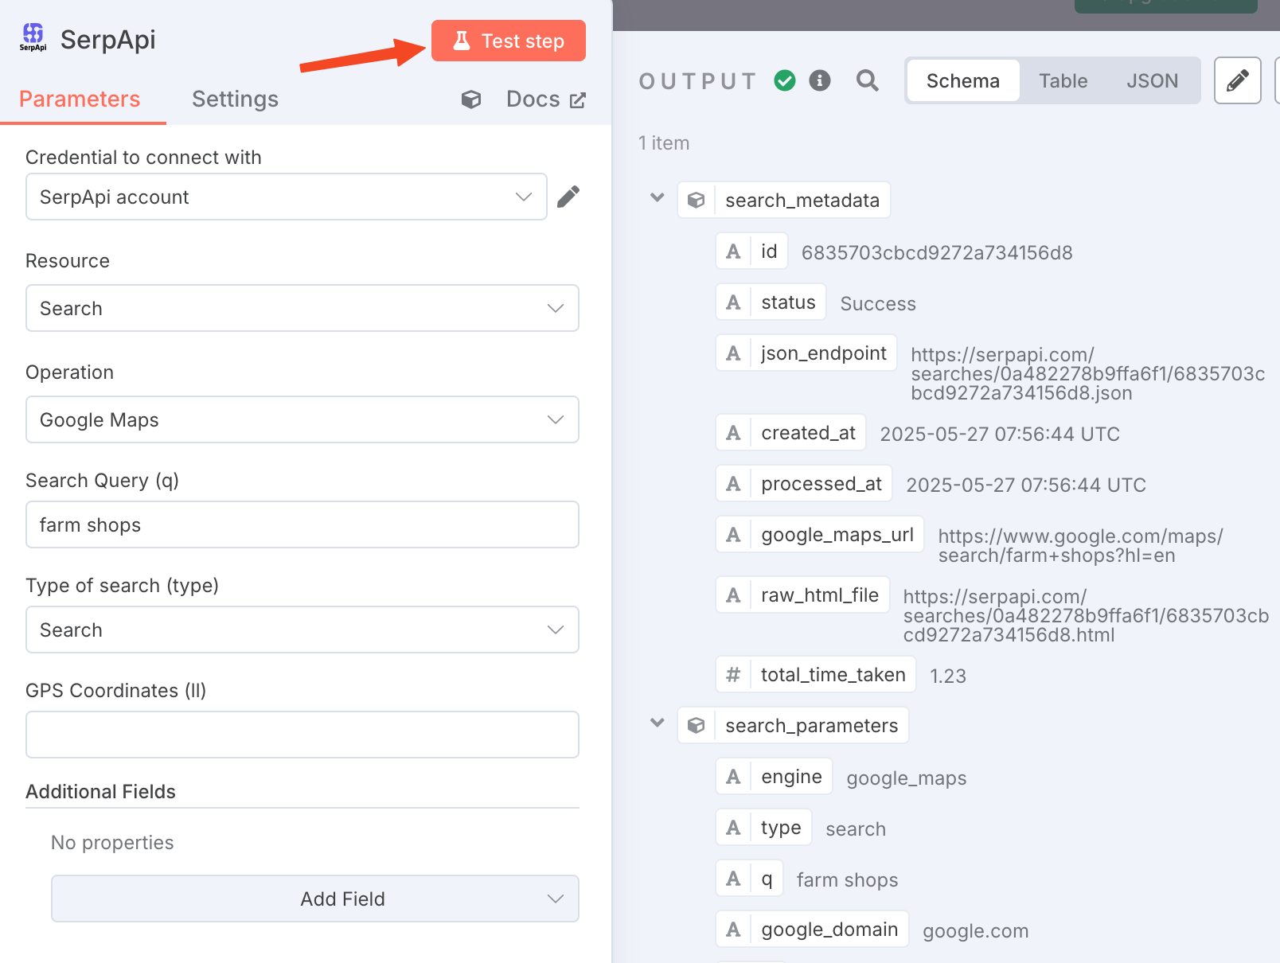Switch to the Settings tab
Image resolution: width=1280 pixels, height=963 pixels.
click(x=235, y=99)
